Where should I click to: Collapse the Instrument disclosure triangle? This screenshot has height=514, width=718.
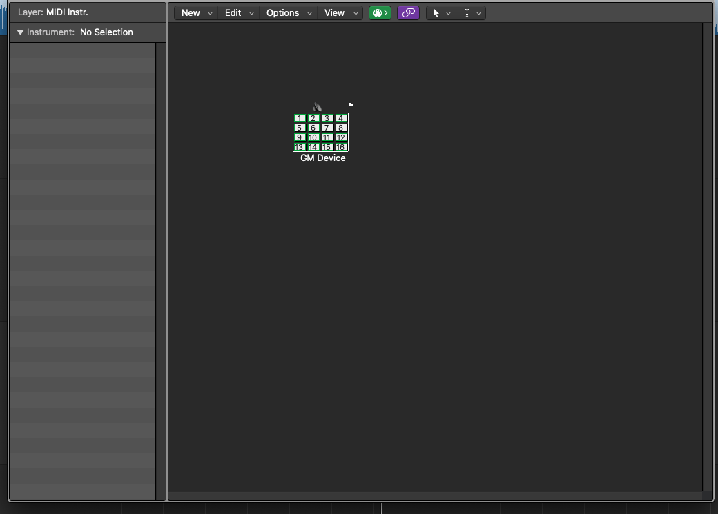pyautogui.click(x=20, y=32)
